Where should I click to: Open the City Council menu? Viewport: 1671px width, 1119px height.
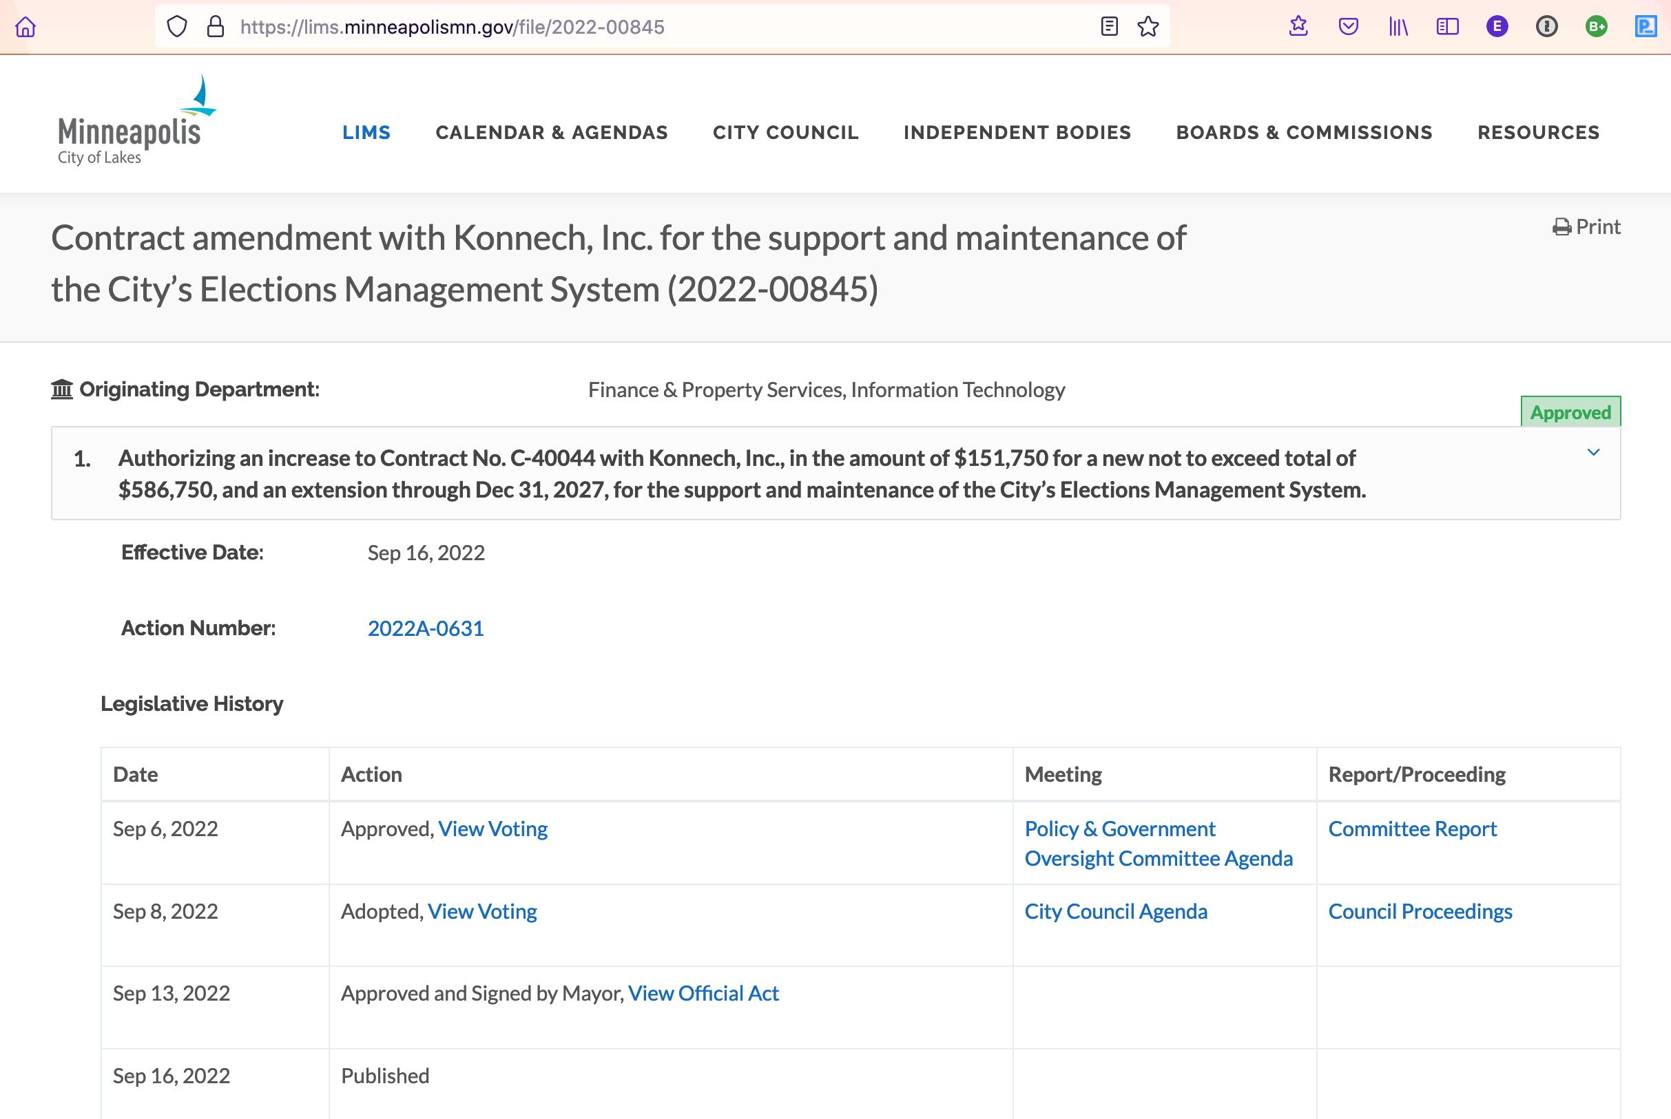point(785,133)
